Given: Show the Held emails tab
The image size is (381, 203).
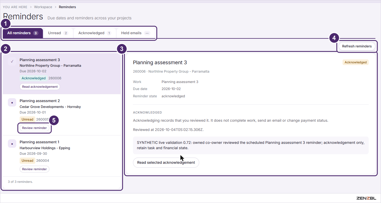Looking at the screenshot, I should [x=136, y=33].
